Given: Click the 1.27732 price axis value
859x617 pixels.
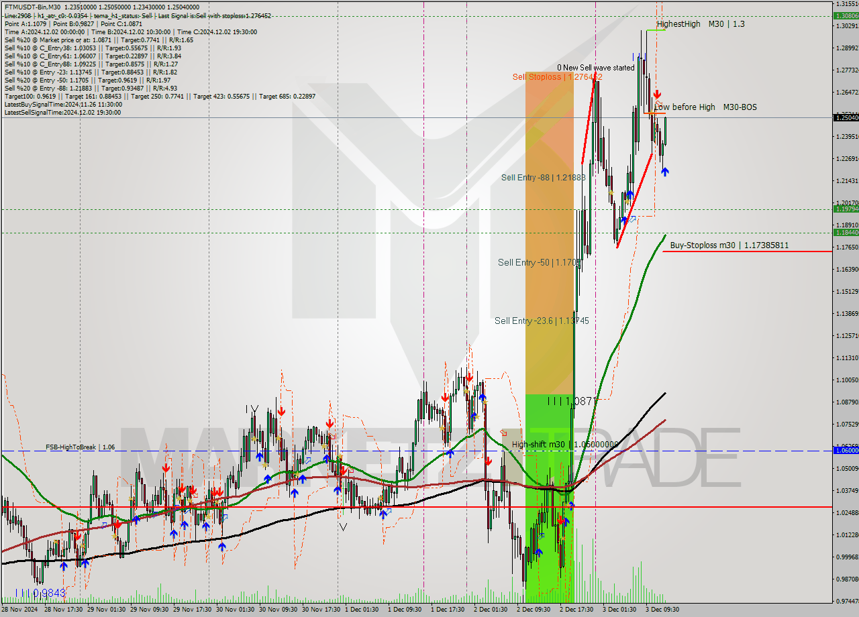Looking at the screenshot, I should click(x=847, y=70).
